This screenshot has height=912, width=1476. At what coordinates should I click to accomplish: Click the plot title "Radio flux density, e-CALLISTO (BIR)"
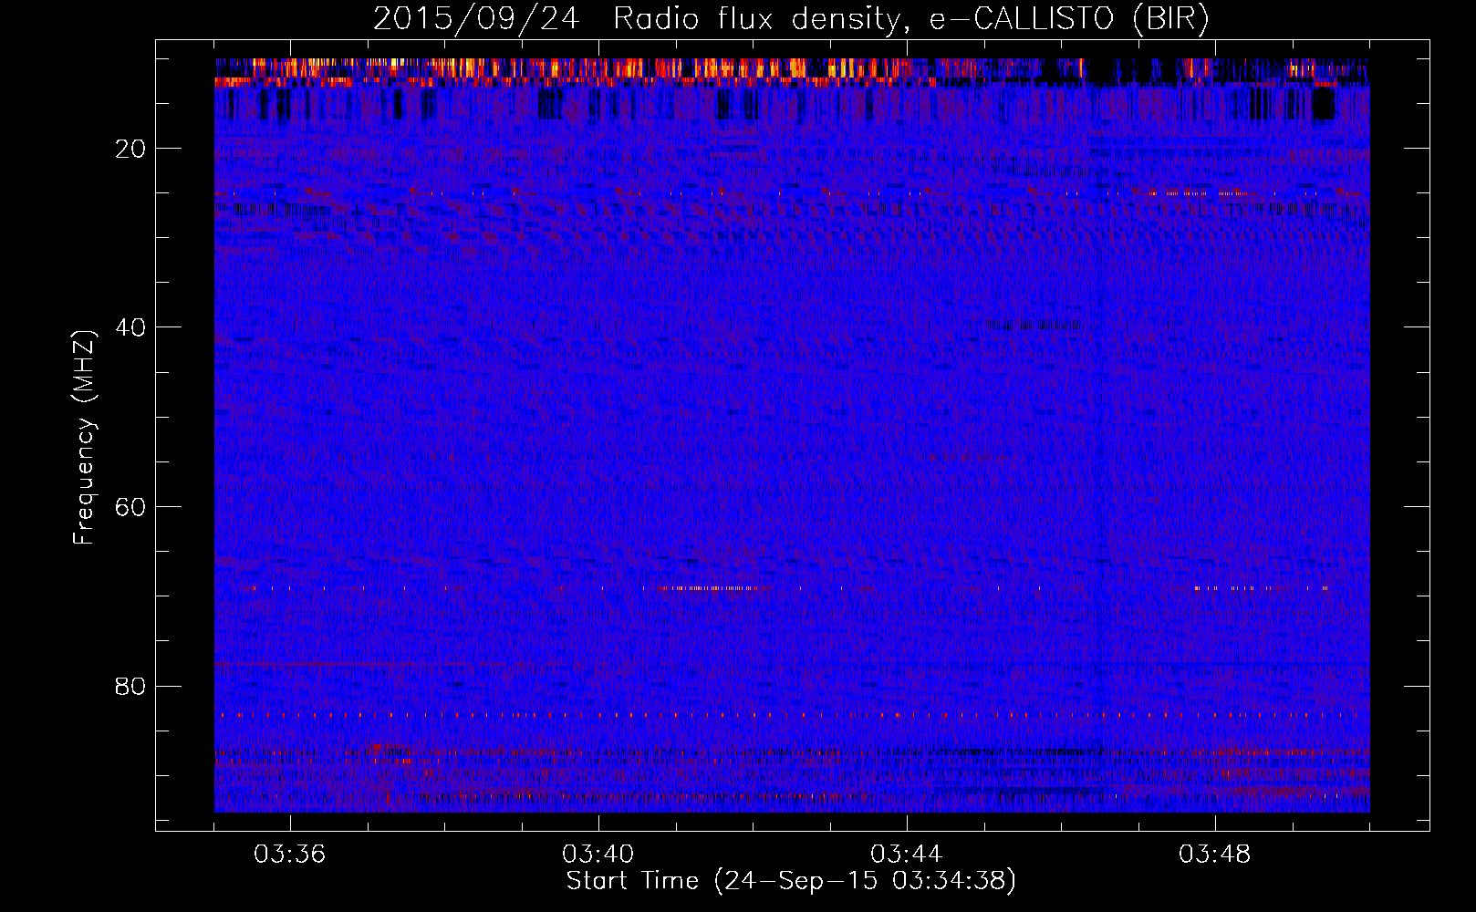click(911, 19)
